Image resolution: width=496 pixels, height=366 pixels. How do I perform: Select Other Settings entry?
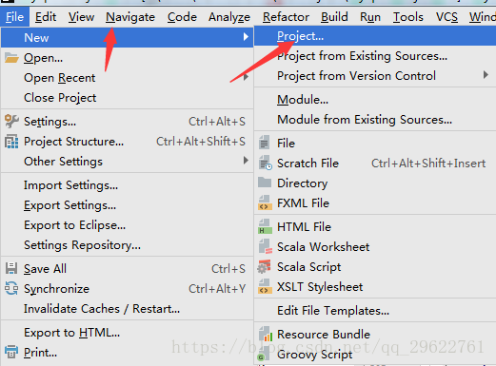click(127, 162)
